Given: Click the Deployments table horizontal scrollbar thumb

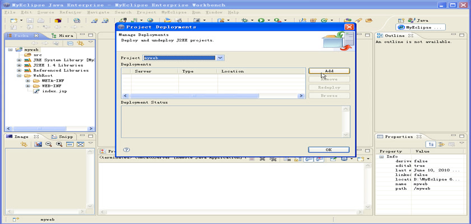Looking at the screenshot, I should (194, 96).
